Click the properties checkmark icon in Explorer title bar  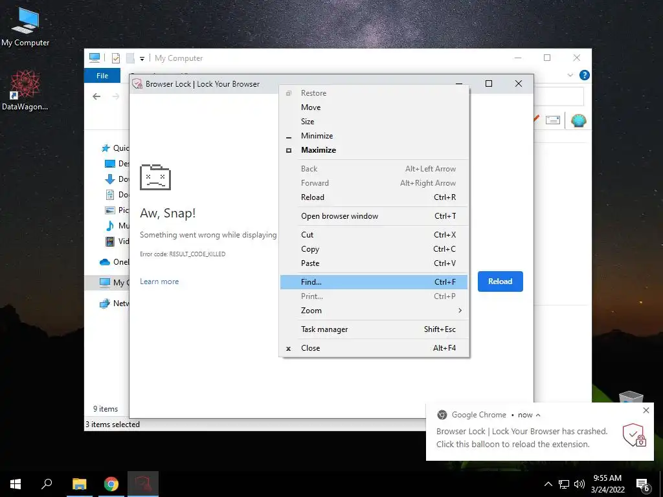[116, 58]
